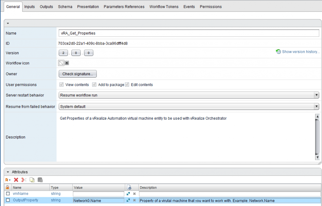
Task: Paste attributes using the paste icon
Action: pos(40,180)
